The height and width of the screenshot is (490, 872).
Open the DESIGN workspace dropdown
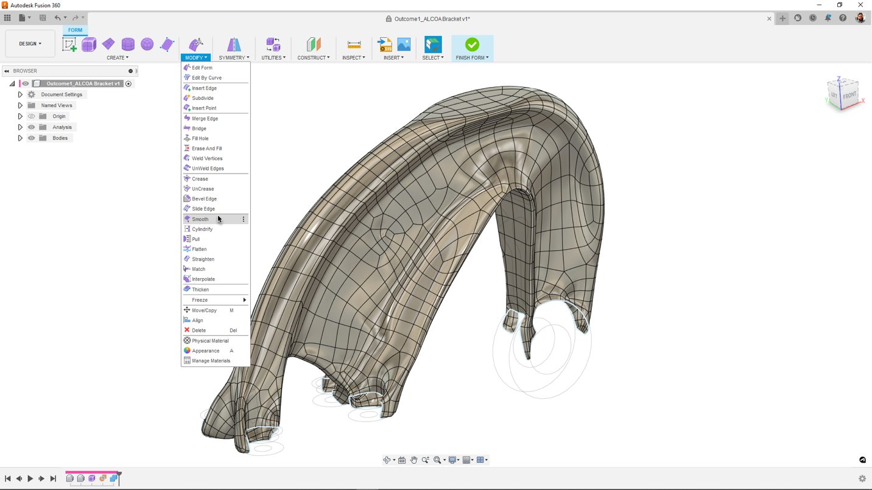[x=30, y=44]
